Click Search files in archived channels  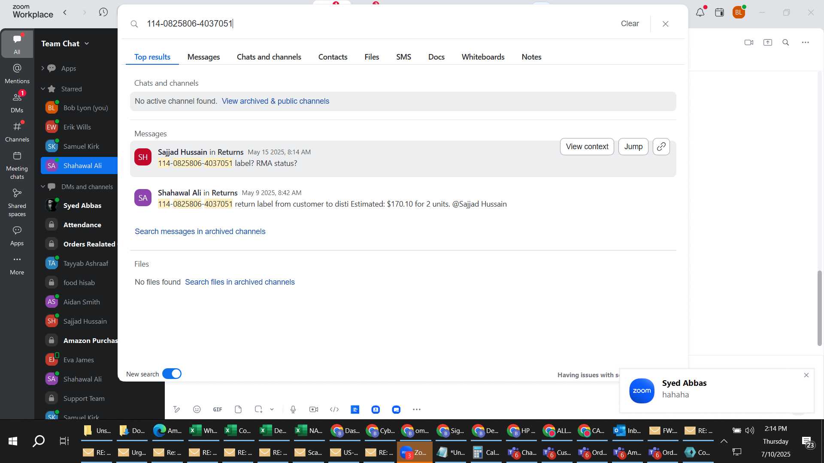(239, 282)
